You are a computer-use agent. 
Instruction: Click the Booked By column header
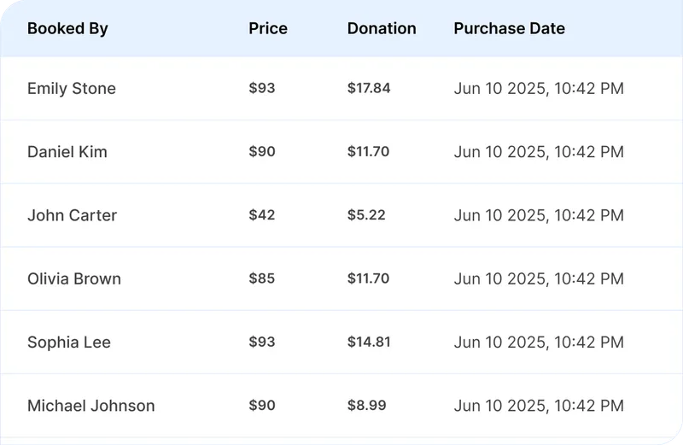(67, 28)
